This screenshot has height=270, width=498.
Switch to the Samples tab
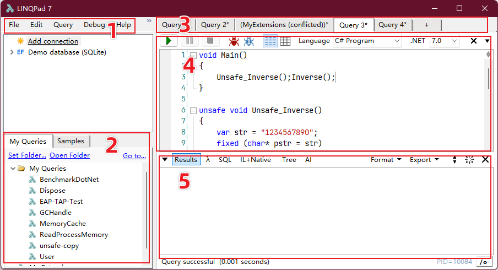71,141
